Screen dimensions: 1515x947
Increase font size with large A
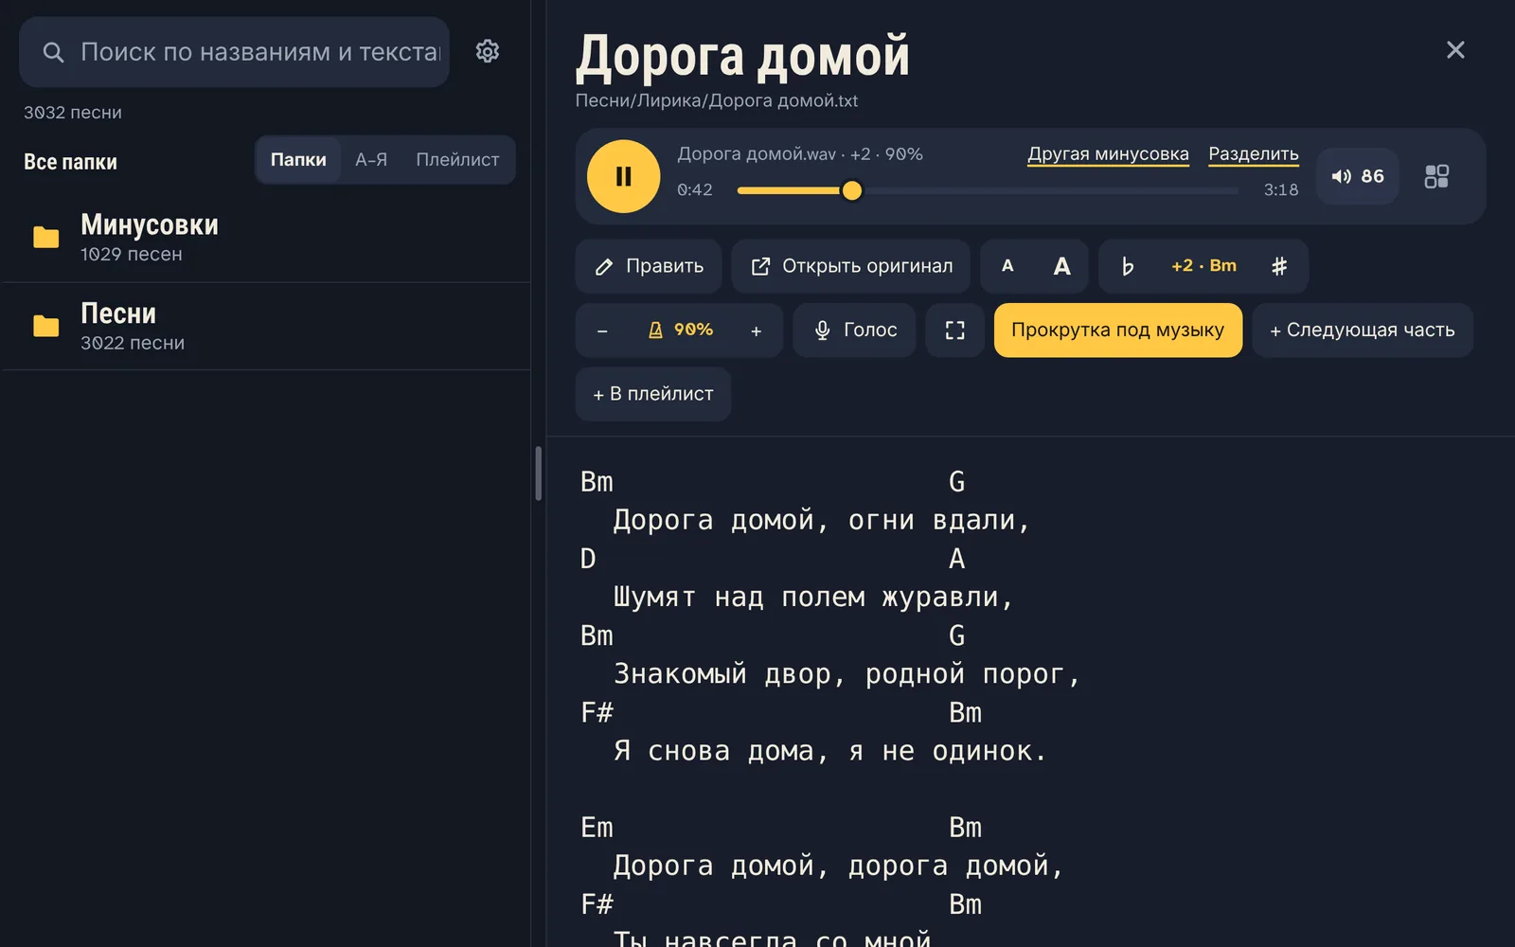coord(1062,266)
